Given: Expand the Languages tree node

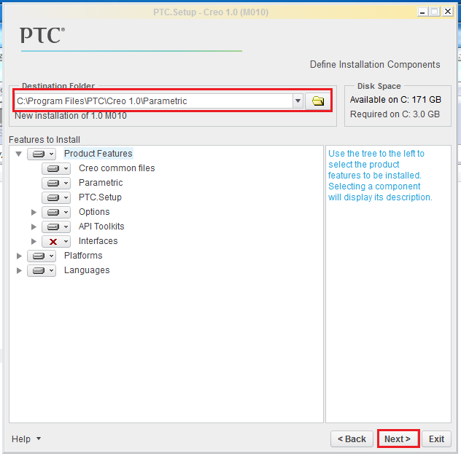Looking at the screenshot, I should click(19, 270).
